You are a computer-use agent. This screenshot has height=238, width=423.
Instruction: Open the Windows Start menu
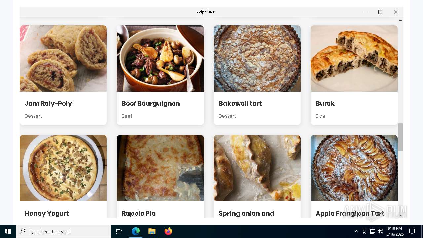(8, 231)
